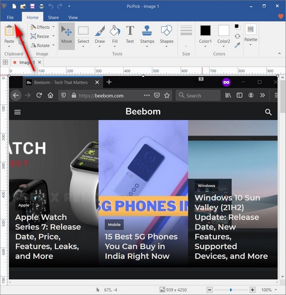
Task: Click the Beebom site title
Action: [x=143, y=111]
